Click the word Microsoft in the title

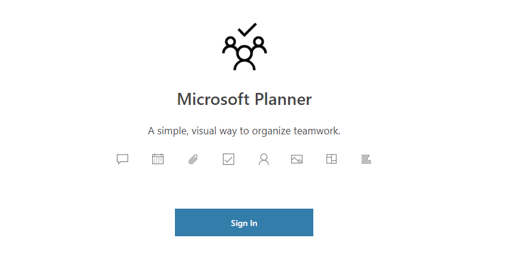213,99
